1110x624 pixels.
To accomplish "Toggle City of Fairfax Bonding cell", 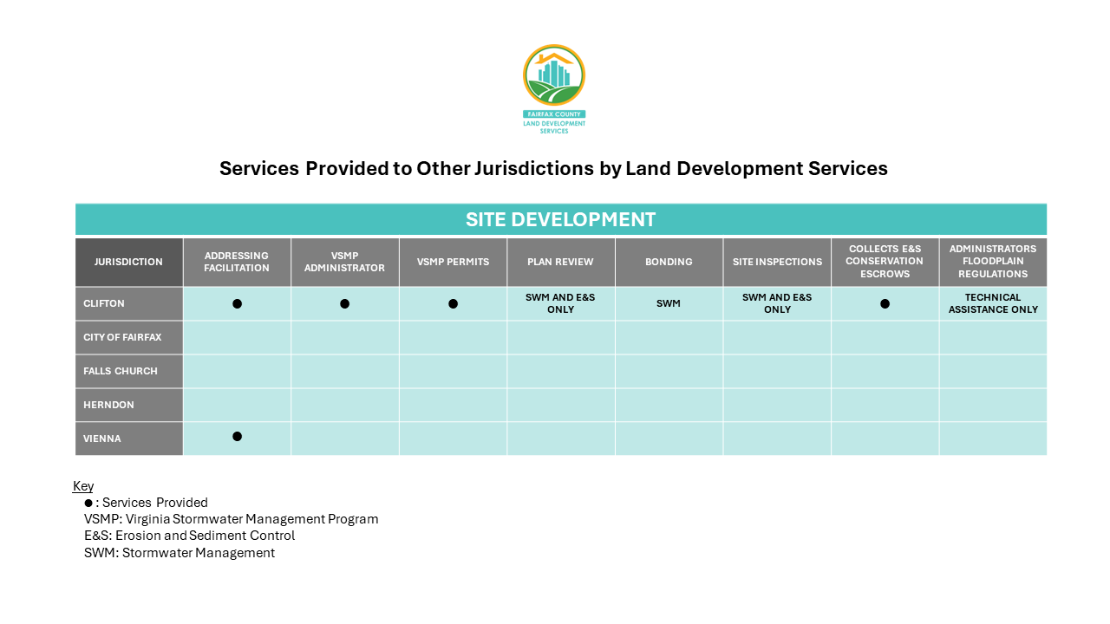I will (668, 336).
